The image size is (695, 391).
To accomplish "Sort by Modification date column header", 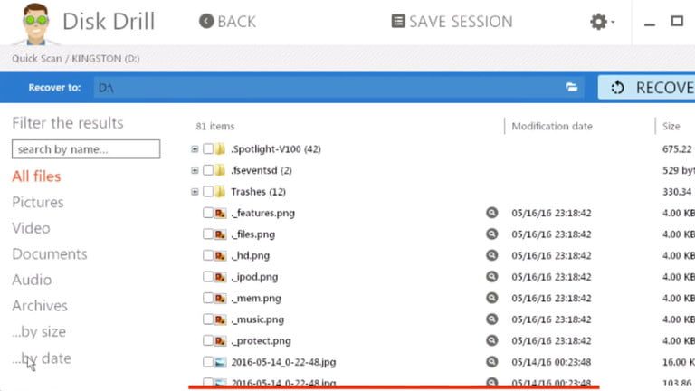I will pyautogui.click(x=552, y=127).
